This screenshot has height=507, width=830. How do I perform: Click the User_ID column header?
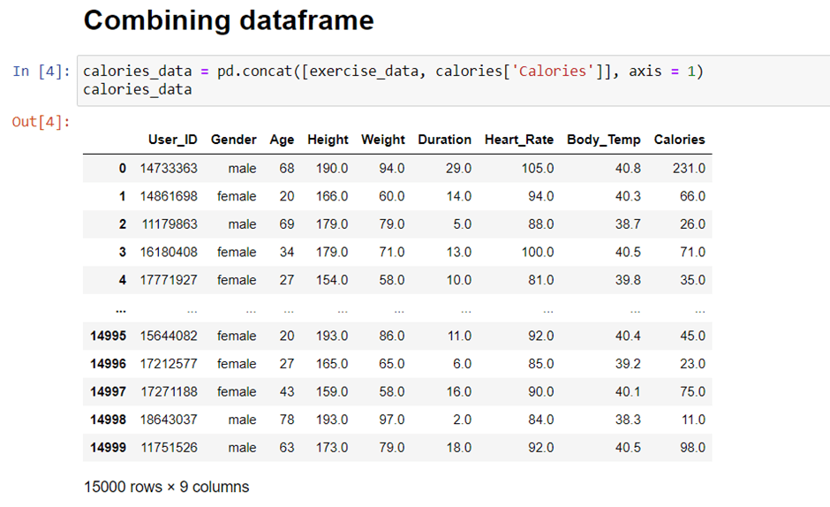[x=172, y=140]
